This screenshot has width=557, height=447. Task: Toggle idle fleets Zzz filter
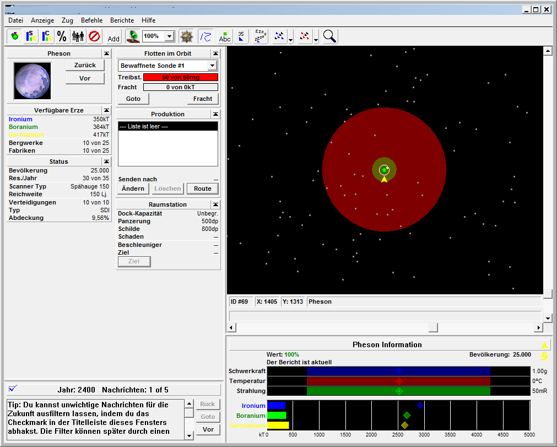click(x=260, y=36)
